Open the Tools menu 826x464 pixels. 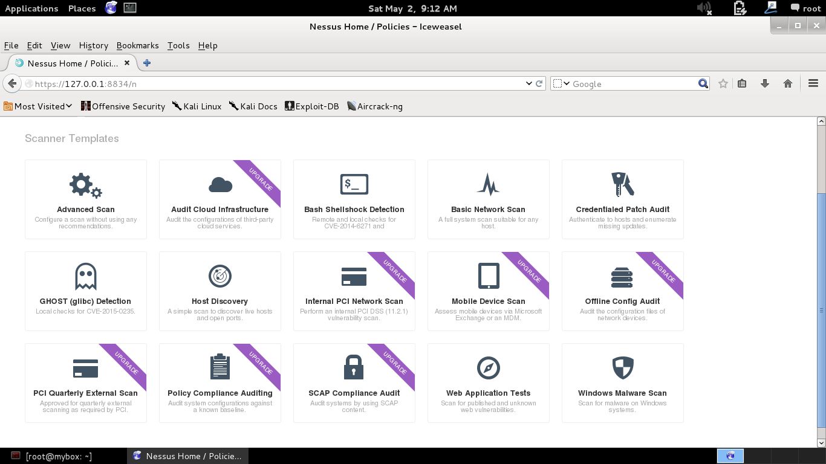[x=178, y=45]
